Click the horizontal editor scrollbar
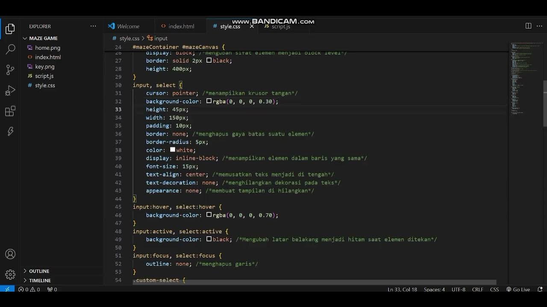 [x=314, y=282]
